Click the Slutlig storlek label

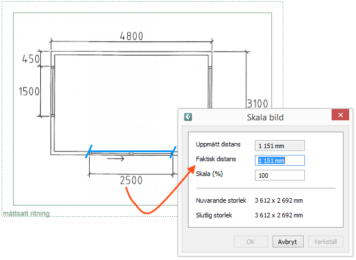[214, 215]
